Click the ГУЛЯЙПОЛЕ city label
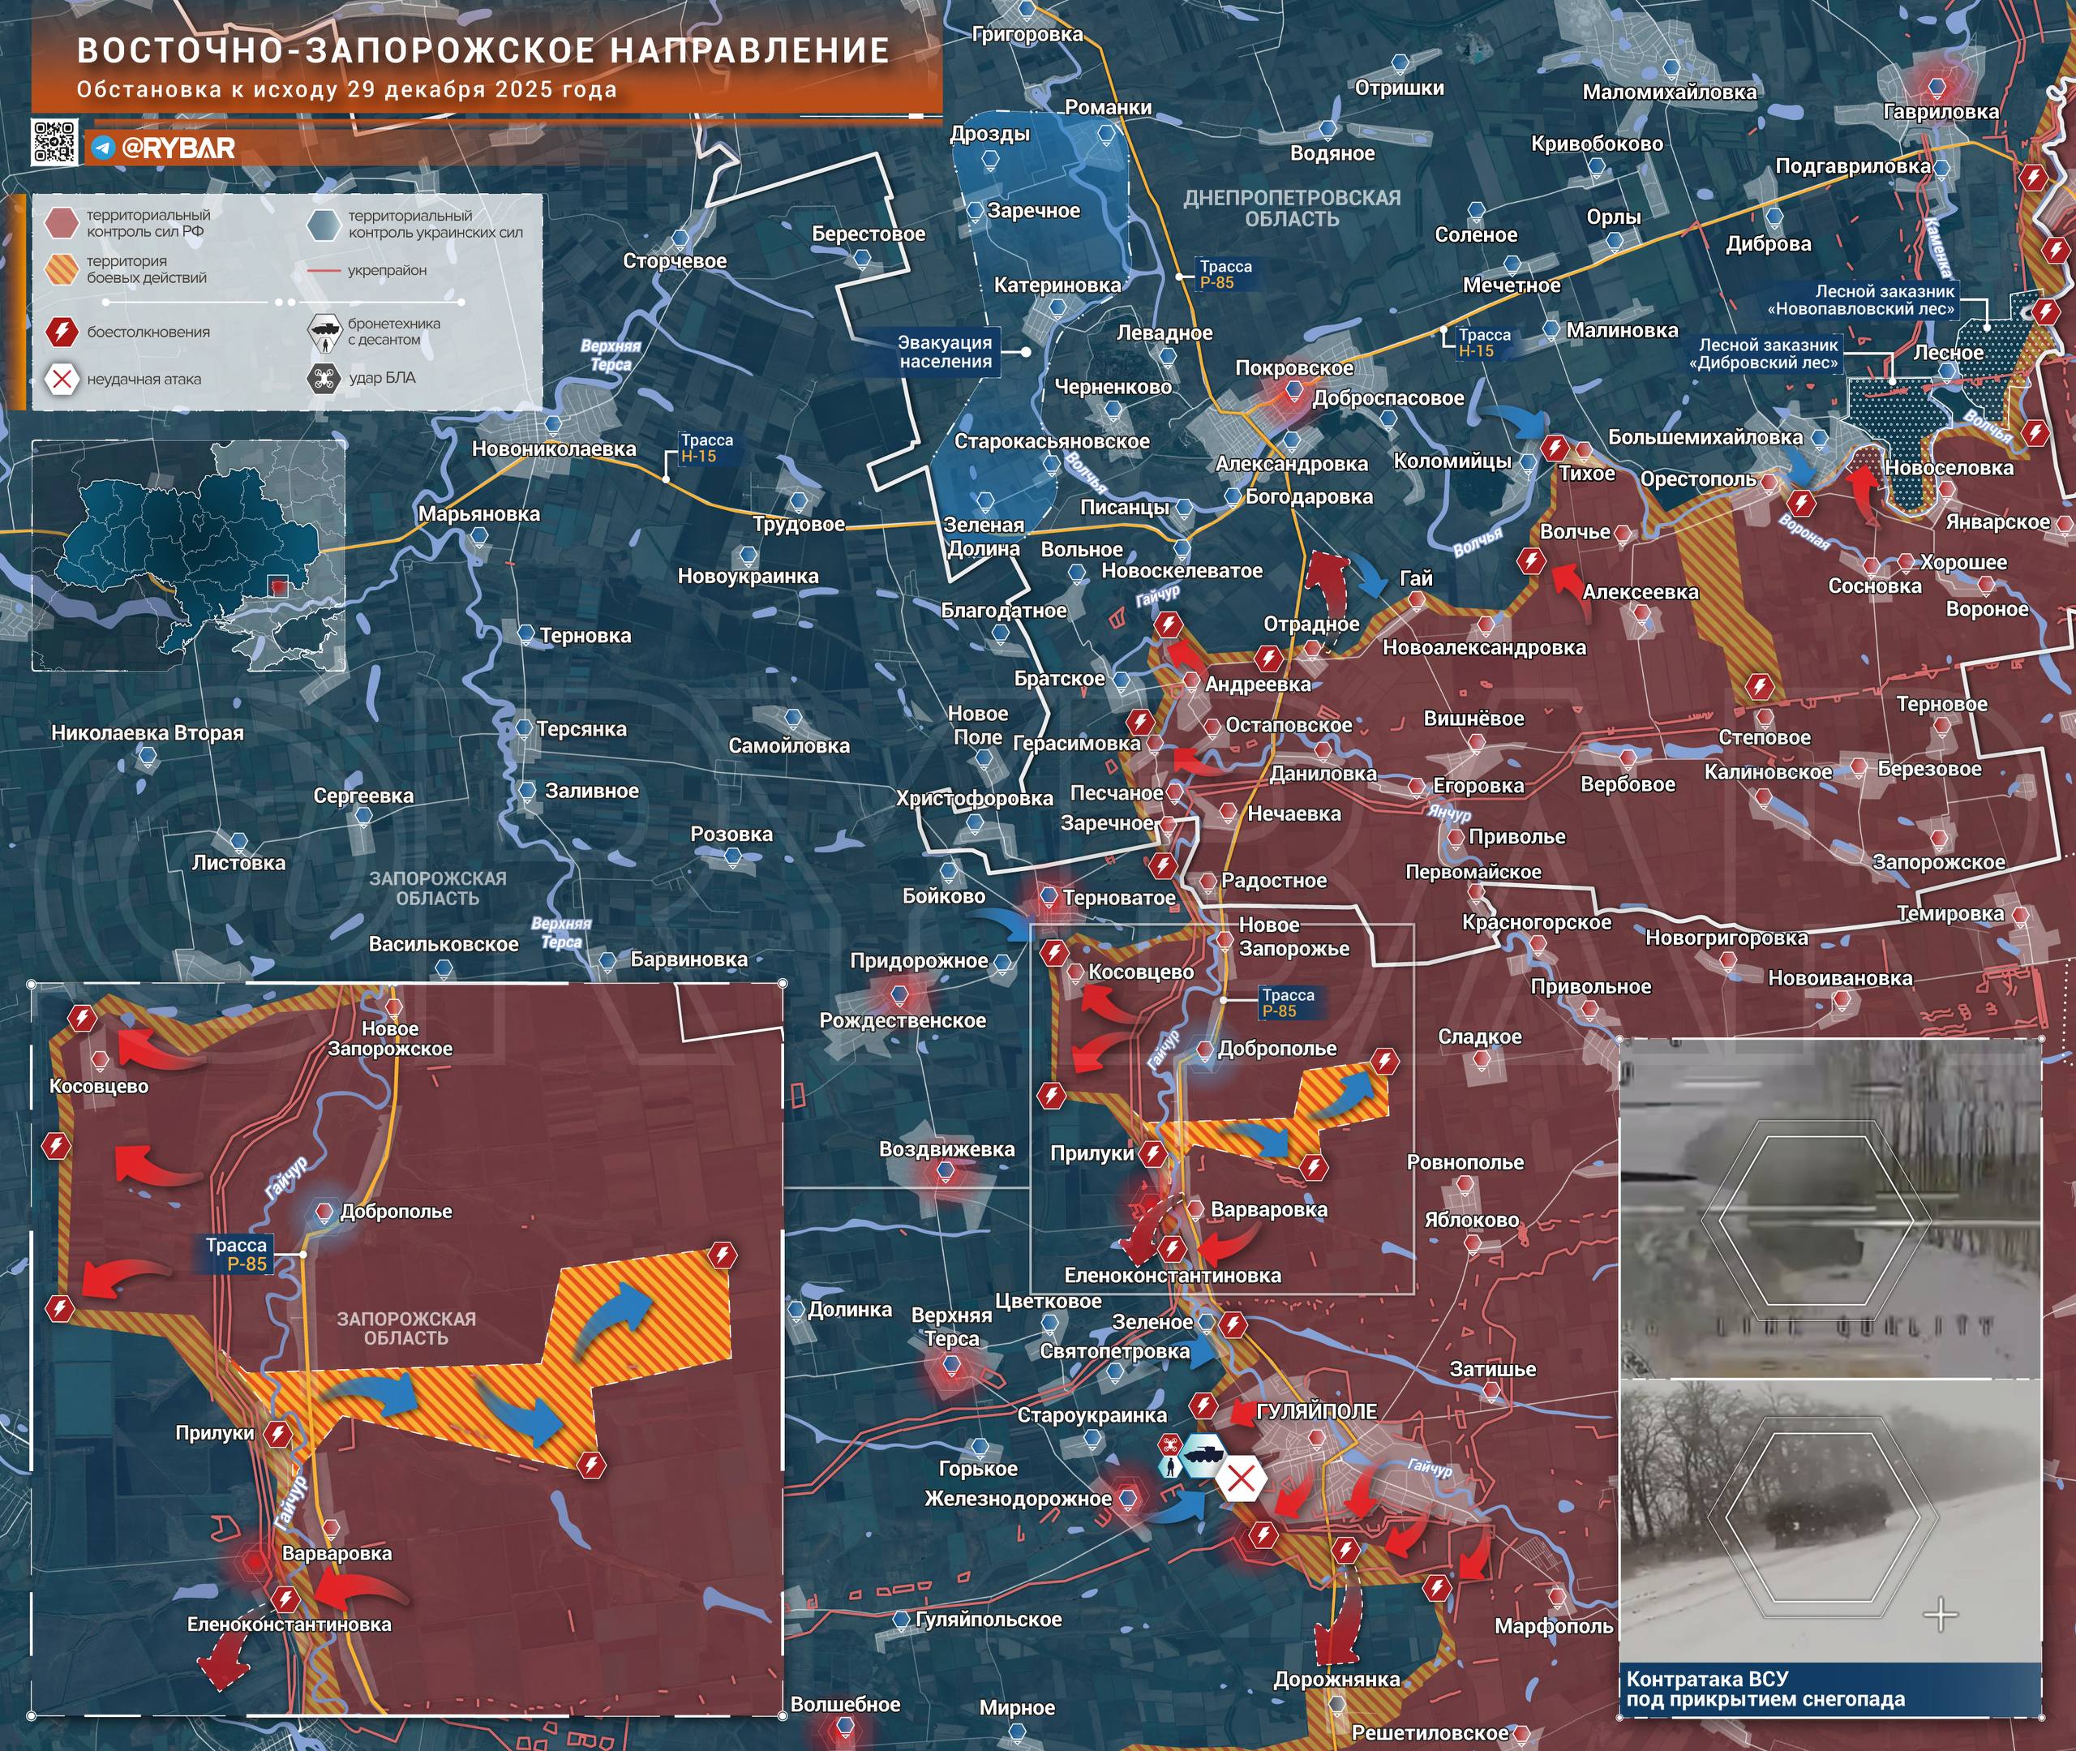Image resolution: width=2076 pixels, height=1751 pixels. pos(1316,1411)
